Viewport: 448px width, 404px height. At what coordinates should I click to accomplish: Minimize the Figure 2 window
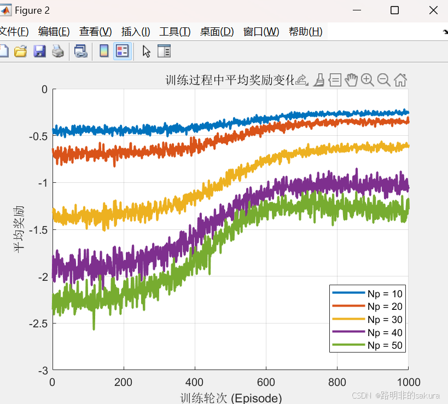(357, 10)
